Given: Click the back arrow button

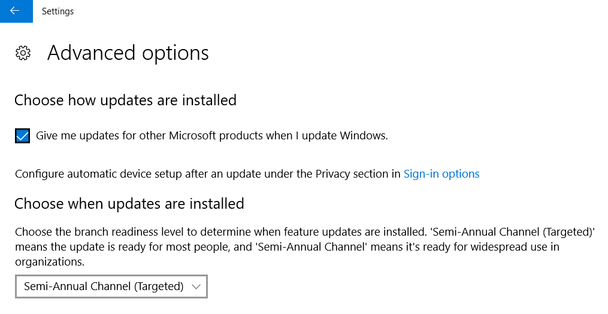Looking at the screenshot, I should click(16, 11).
